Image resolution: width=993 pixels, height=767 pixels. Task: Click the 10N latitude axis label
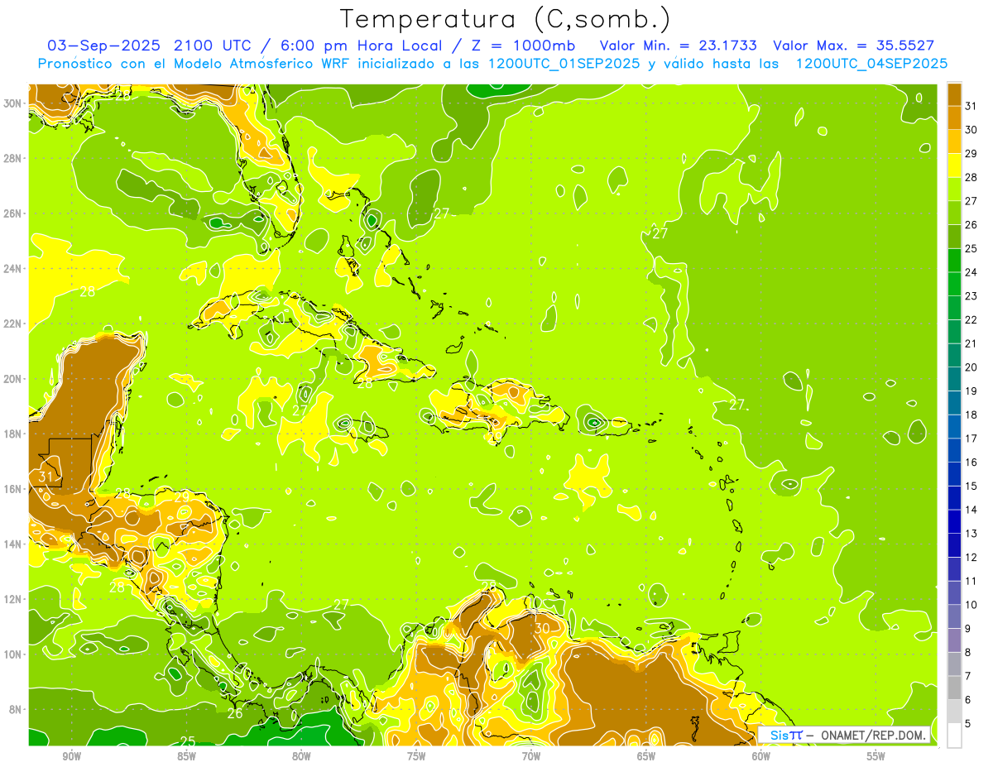(12, 654)
